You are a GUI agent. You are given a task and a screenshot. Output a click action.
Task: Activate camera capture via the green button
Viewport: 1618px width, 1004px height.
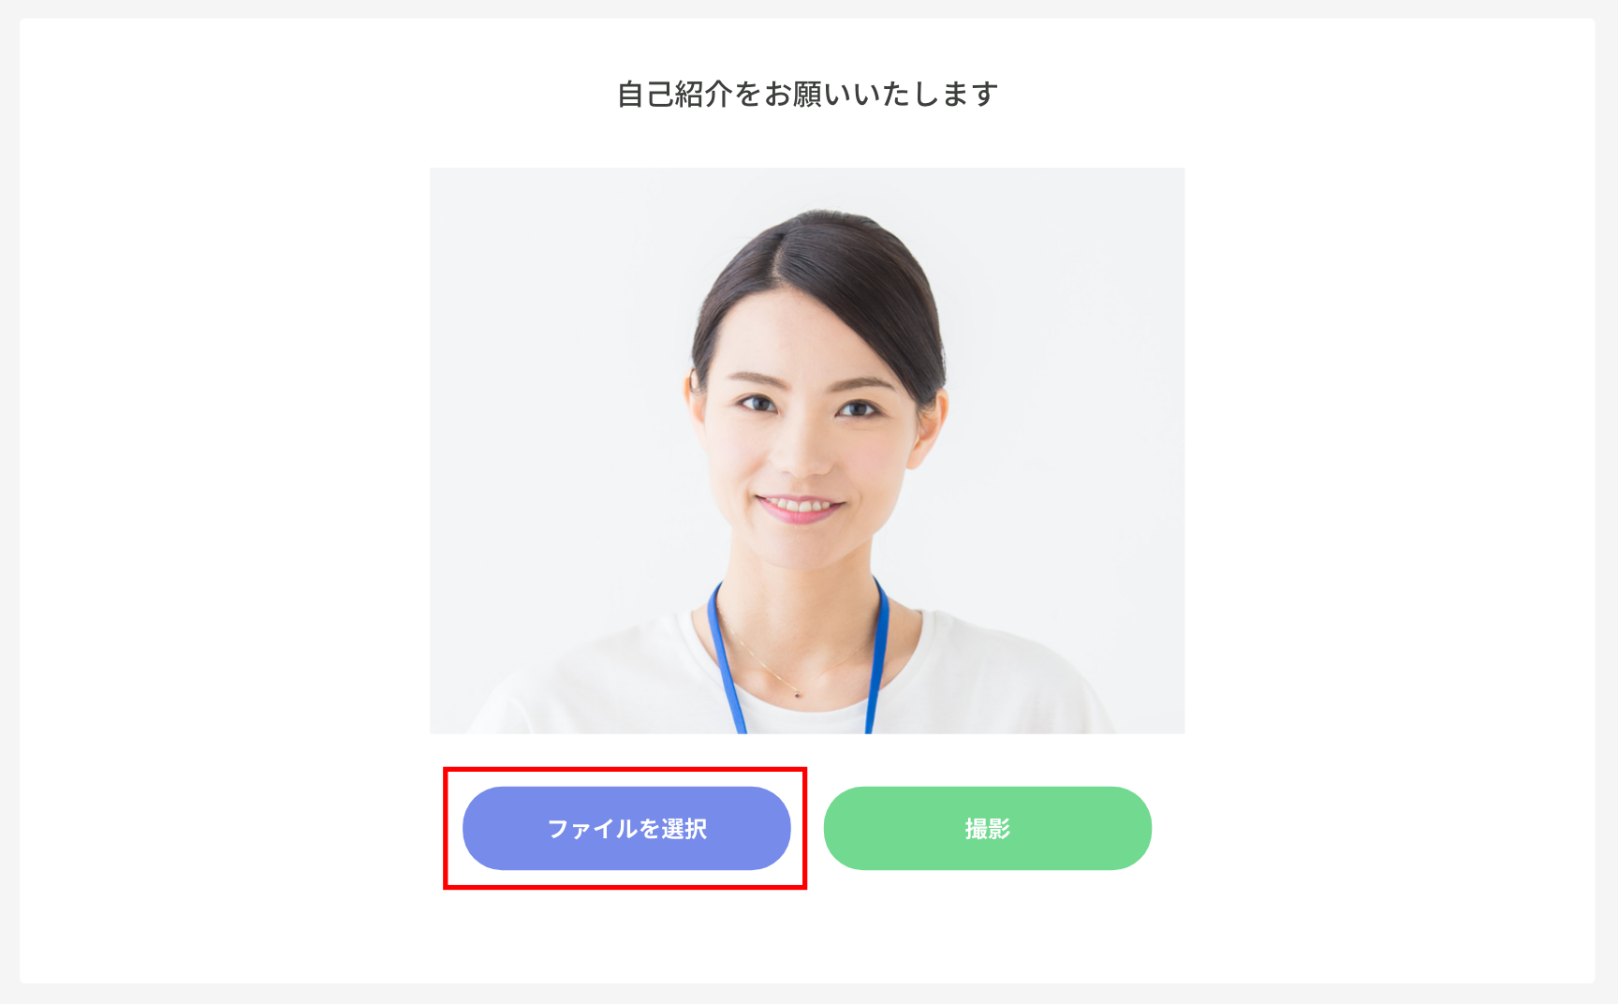[x=987, y=828]
